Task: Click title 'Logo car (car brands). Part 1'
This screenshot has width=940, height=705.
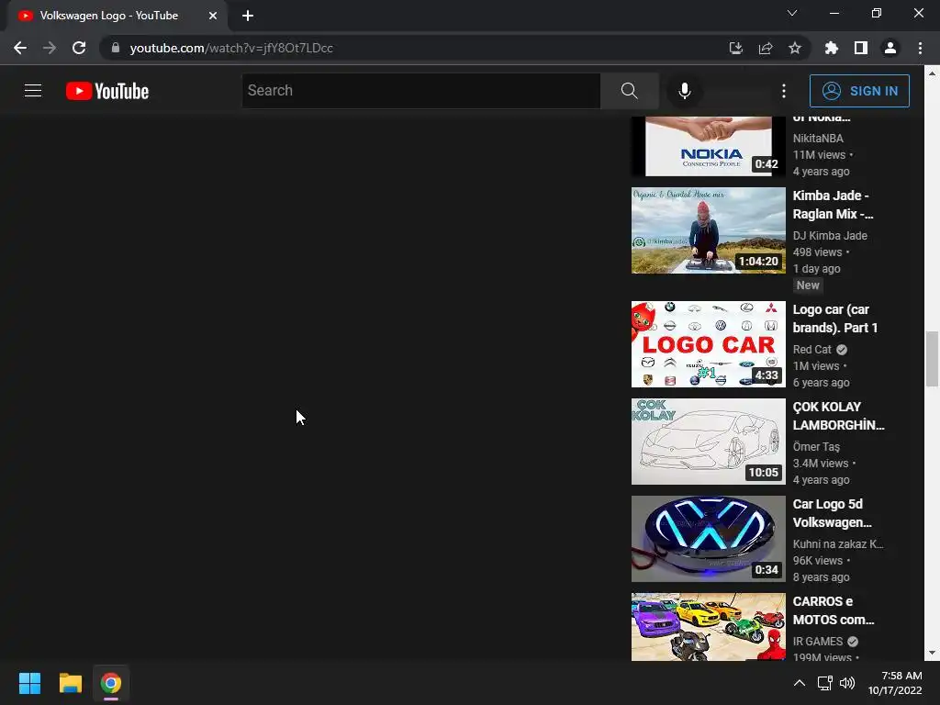Action: [835, 319]
